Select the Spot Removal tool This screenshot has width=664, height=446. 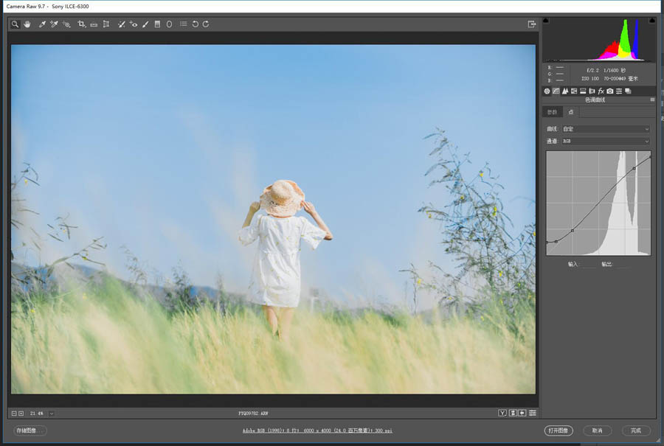(121, 24)
